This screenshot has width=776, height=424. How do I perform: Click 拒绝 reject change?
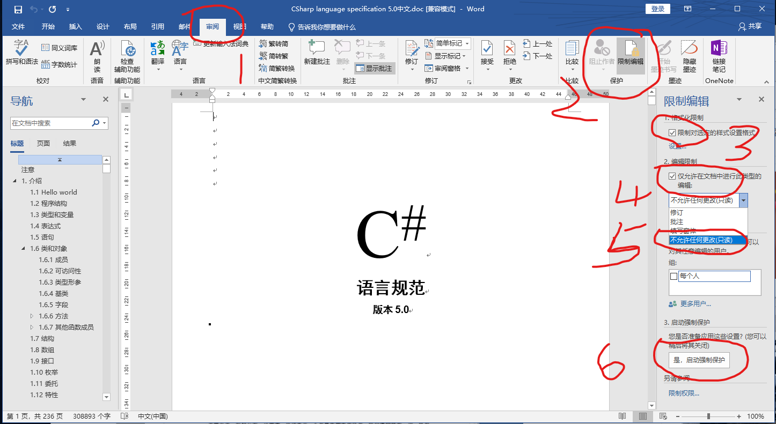[509, 55]
